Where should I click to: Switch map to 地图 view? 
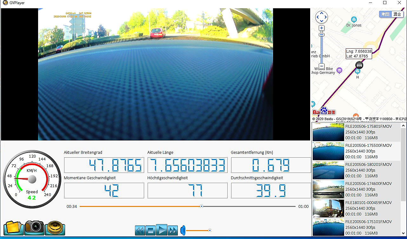[x=385, y=14]
